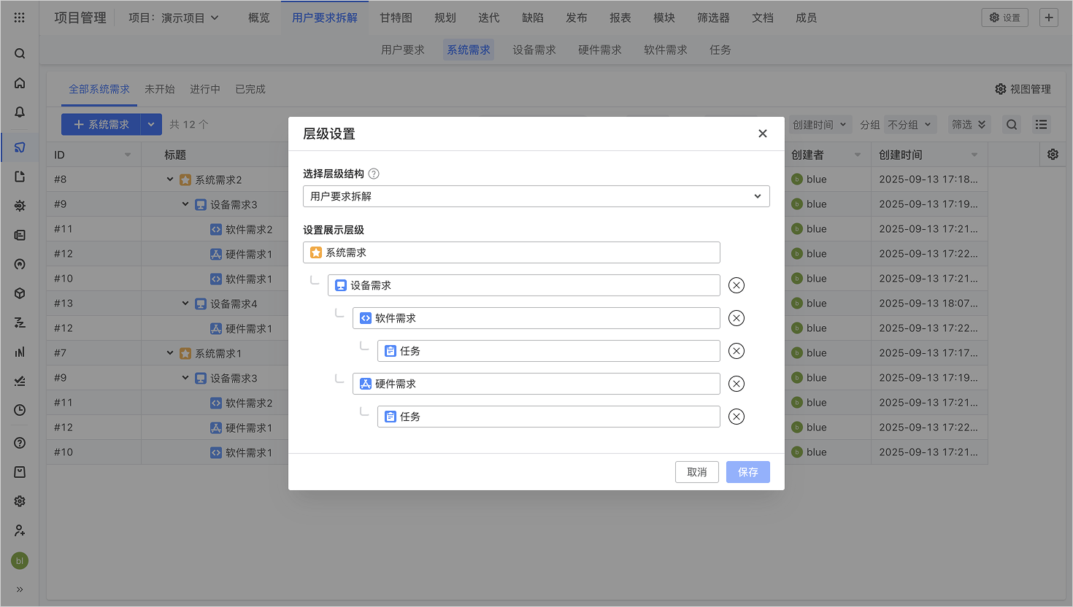This screenshot has width=1073, height=607.
Task: Click the help icon beside 选择层级结构
Action: [372, 174]
